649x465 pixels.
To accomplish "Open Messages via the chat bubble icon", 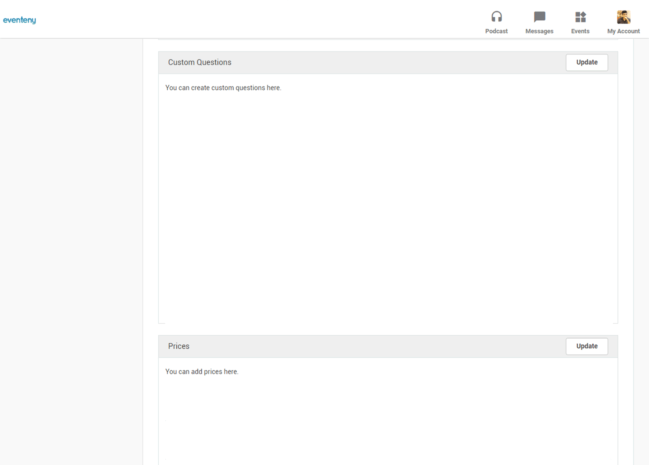I will (x=539, y=17).
